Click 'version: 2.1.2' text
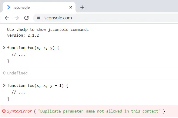This screenshot has height=118, width=178. click(23, 35)
